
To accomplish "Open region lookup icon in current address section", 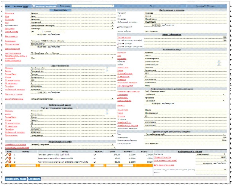I will click(x=107, y=111).
